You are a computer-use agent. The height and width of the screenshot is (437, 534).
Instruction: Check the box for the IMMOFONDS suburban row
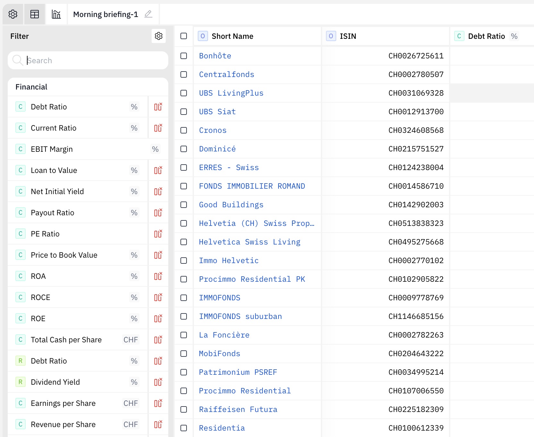(x=184, y=316)
